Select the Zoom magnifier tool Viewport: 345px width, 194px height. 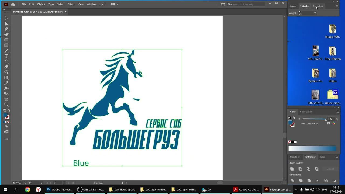coord(6,105)
